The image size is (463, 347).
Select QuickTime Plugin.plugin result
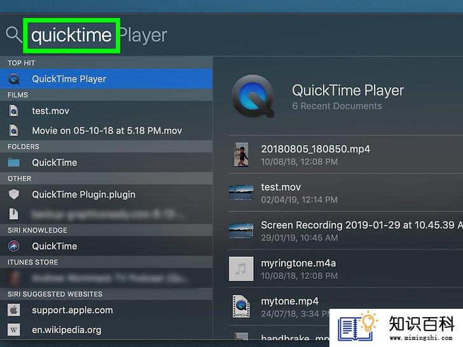pyautogui.click(x=106, y=194)
